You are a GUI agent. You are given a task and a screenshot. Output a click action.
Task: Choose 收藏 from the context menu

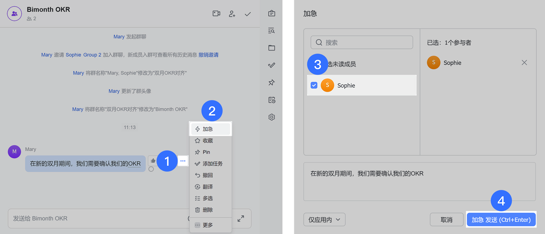click(x=211, y=141)
